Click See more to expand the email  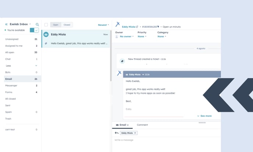coord(204,116)
